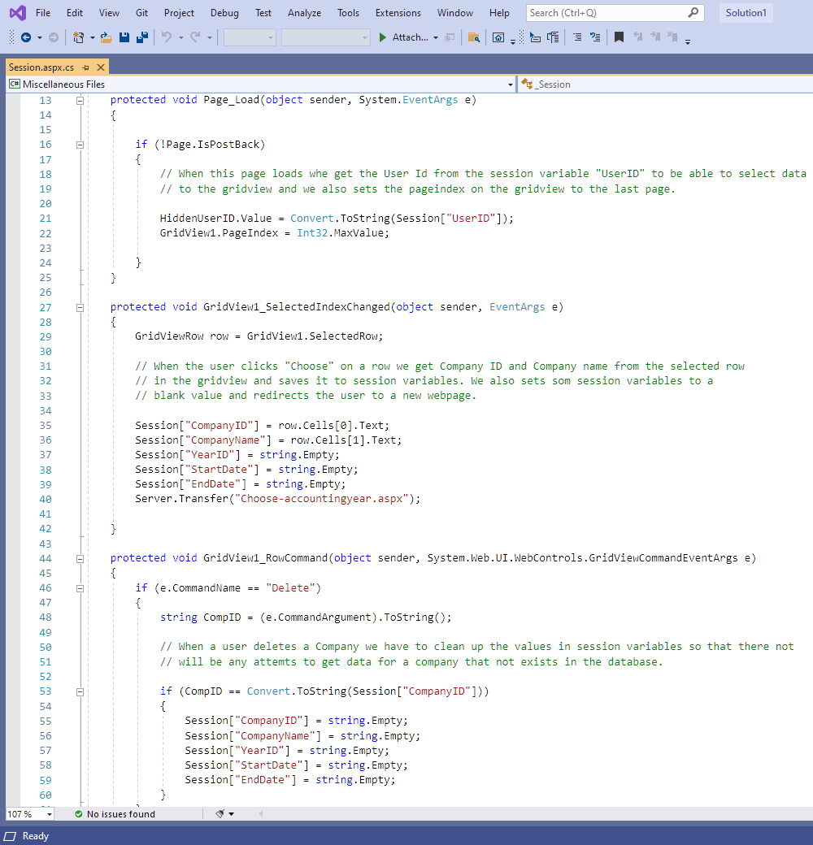Close the Session.aspx.cs tab
Viewport: 813px width, 845px height.
[100, 67]
